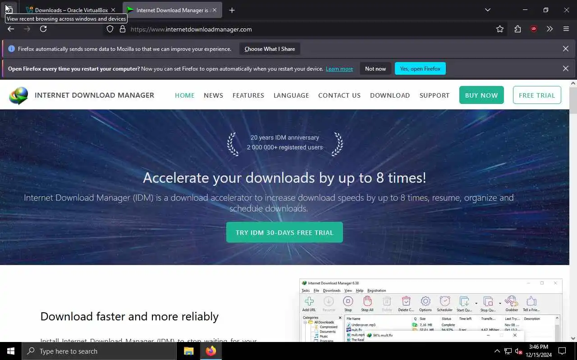The image size is (577, 360).
Task: Click INTERNET DOWNLOAD MANAGER site title
Action: (x=94, y=95)
